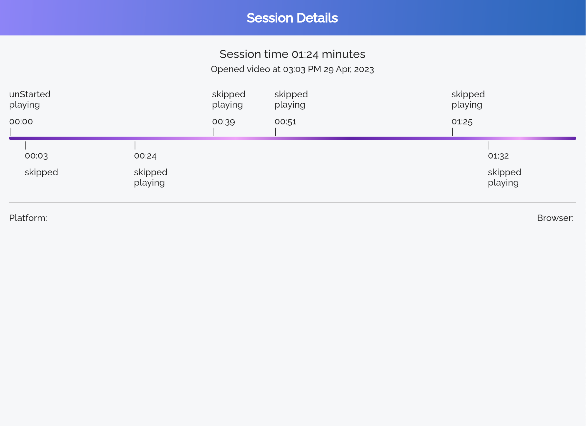This screenshot has width=586, height=426.
Task: Click the Session time 01:24 minutes heading
Action: point(292,54)
